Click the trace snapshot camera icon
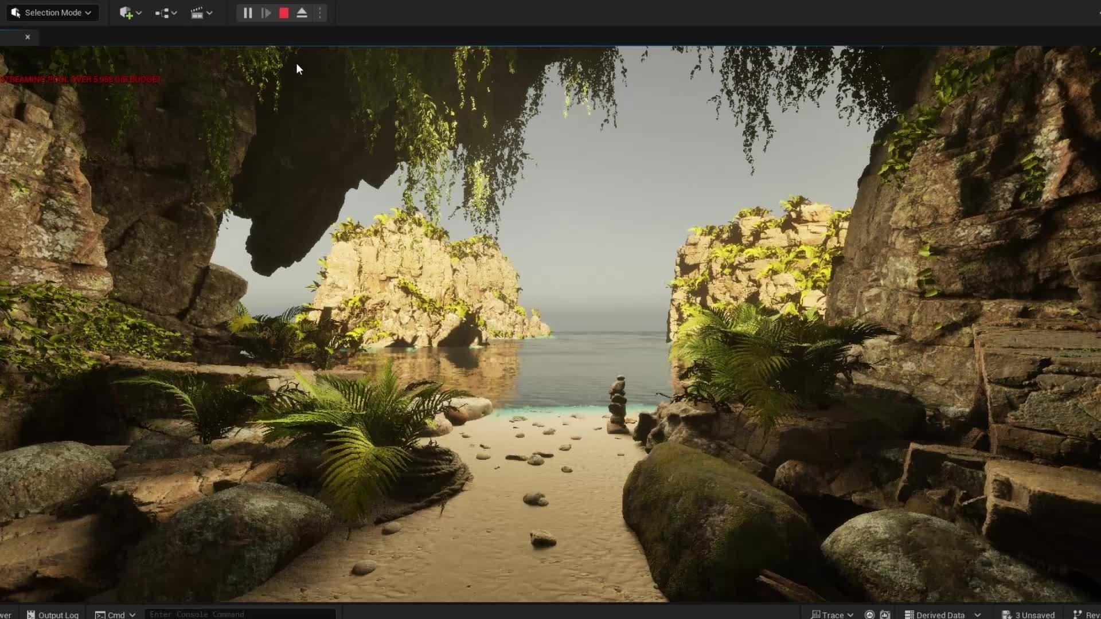This screenshot has height=619, width=1101. 885,614
